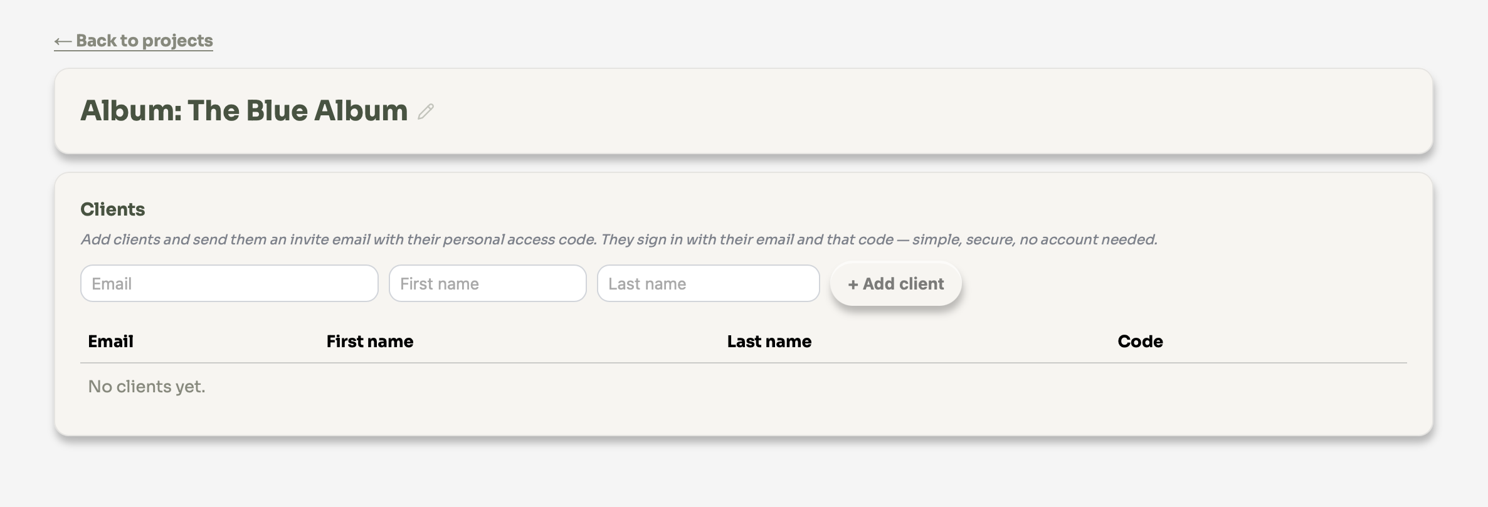Click the pencil icon to rename album

click(x=426, y=112)
